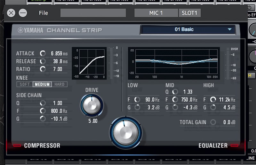The width and height of the screenshot is (256, 165).
Task: Click the side chain Q value 1.00
Action: tap(58, 103)
